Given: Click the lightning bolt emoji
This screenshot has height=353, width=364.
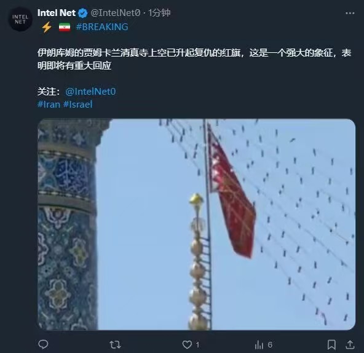Looking at the screenshot, I should pos(47,27).
